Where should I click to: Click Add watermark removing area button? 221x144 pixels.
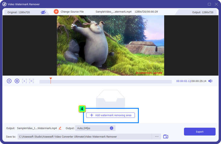point(110,115)
